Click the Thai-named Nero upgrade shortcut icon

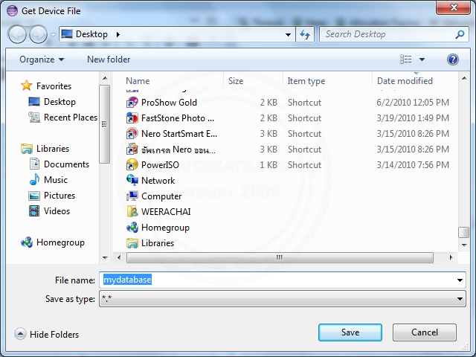pos(132,149)
